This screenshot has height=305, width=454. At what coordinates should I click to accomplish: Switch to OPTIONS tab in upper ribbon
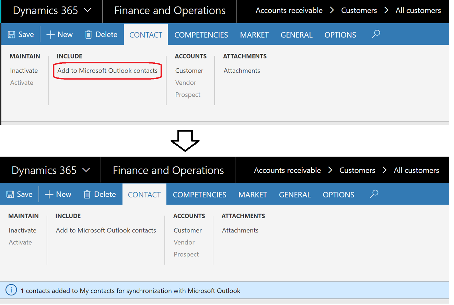[x=340, y=35]
